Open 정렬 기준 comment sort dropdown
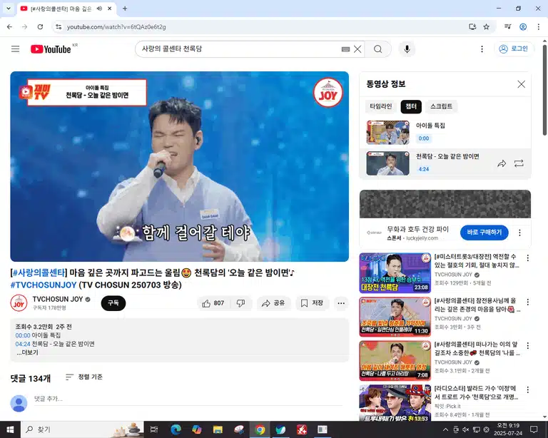The height and width of the screenshot is (438, 548). coord(84,377)
